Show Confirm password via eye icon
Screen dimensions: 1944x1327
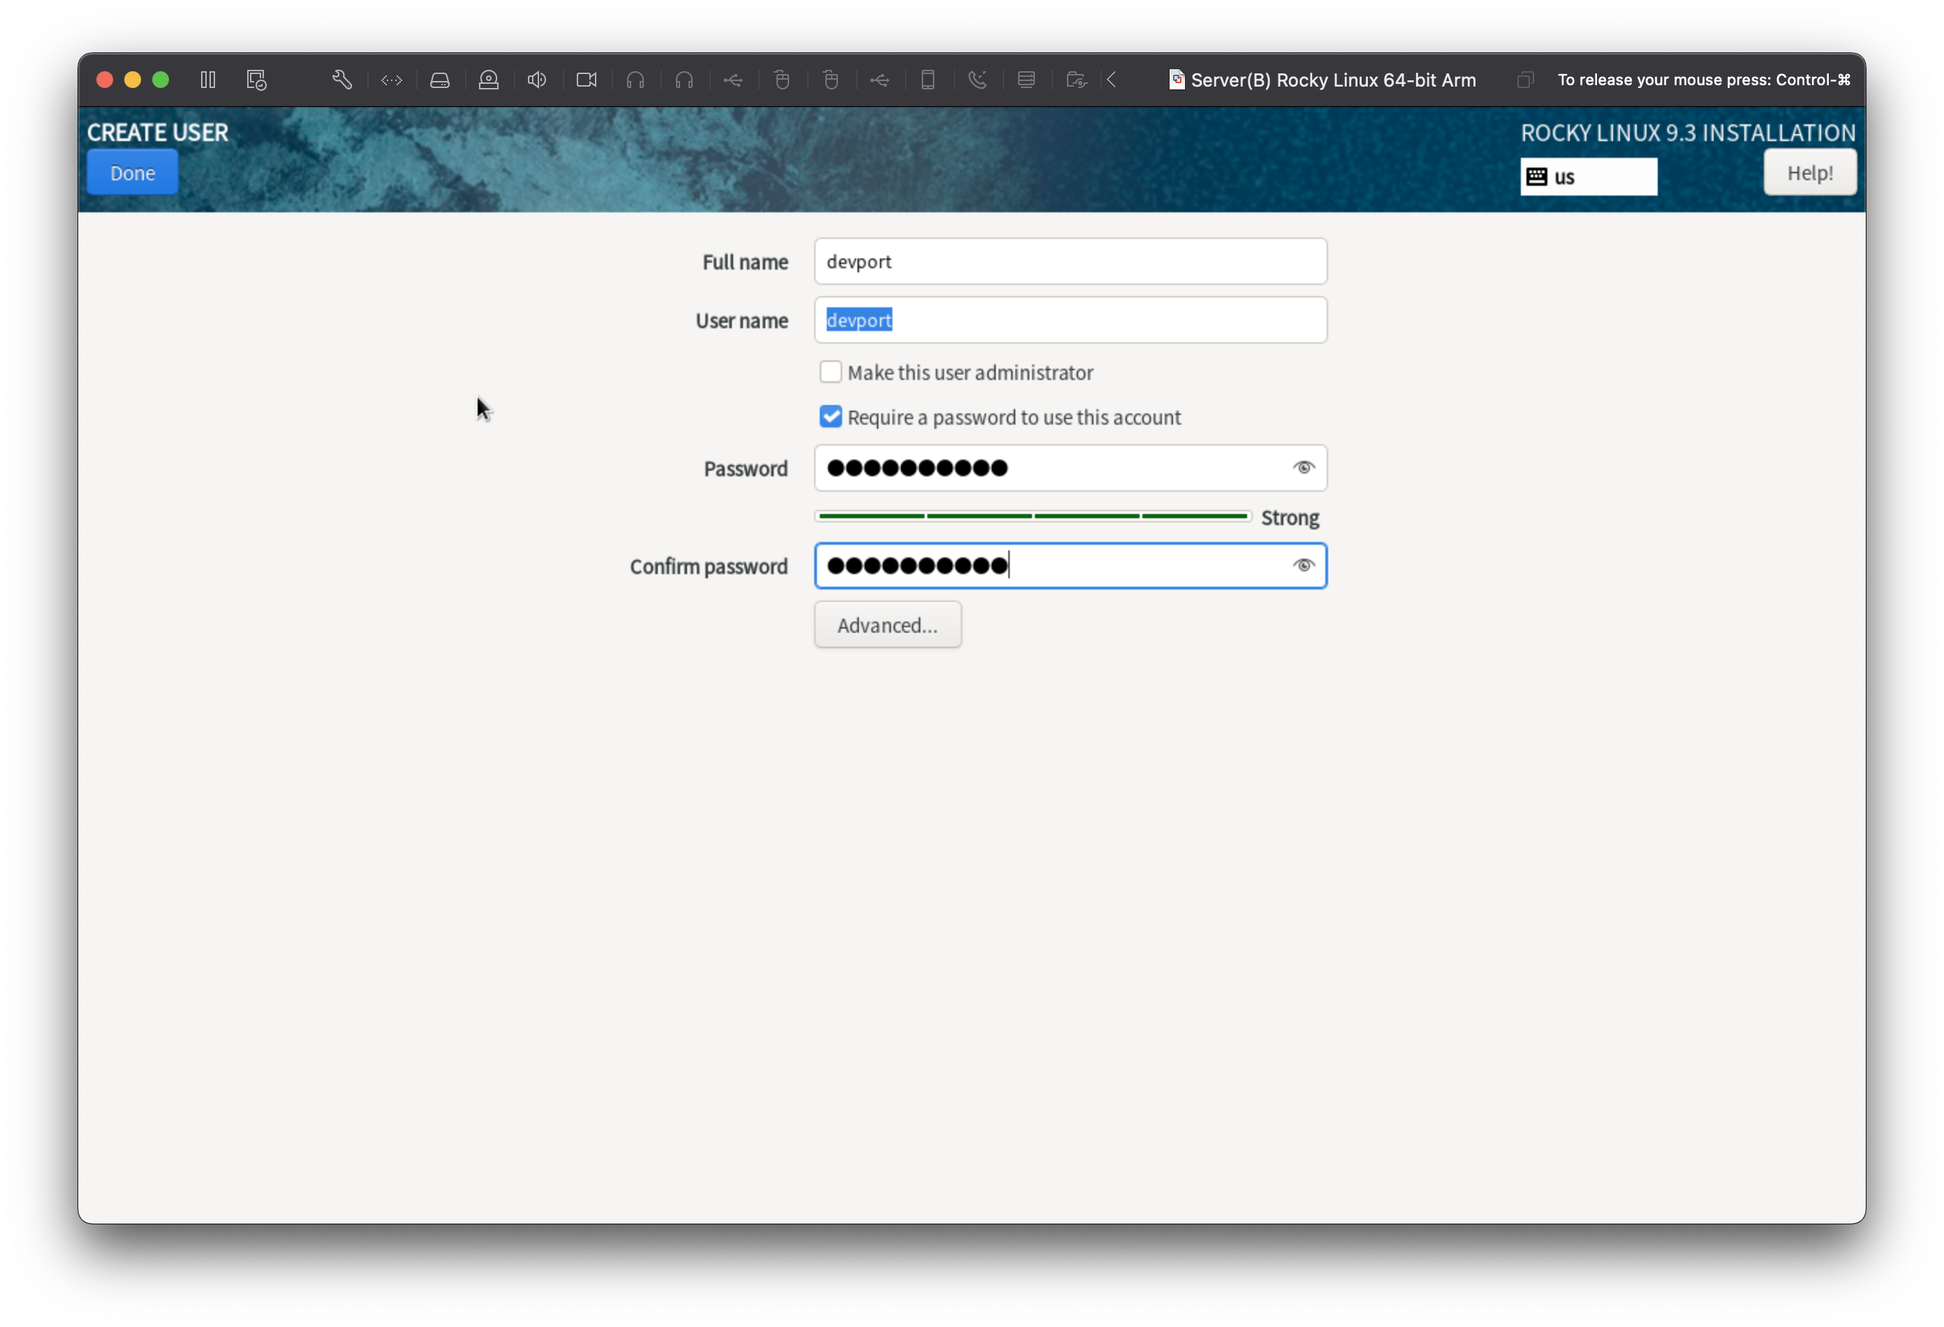pos(1303,566)
